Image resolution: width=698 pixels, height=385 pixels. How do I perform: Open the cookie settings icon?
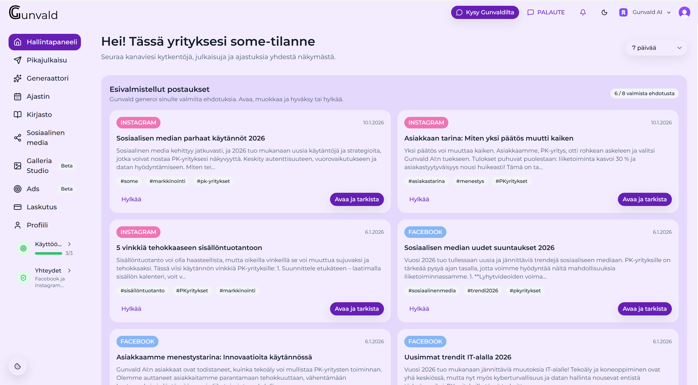point(17,366)
